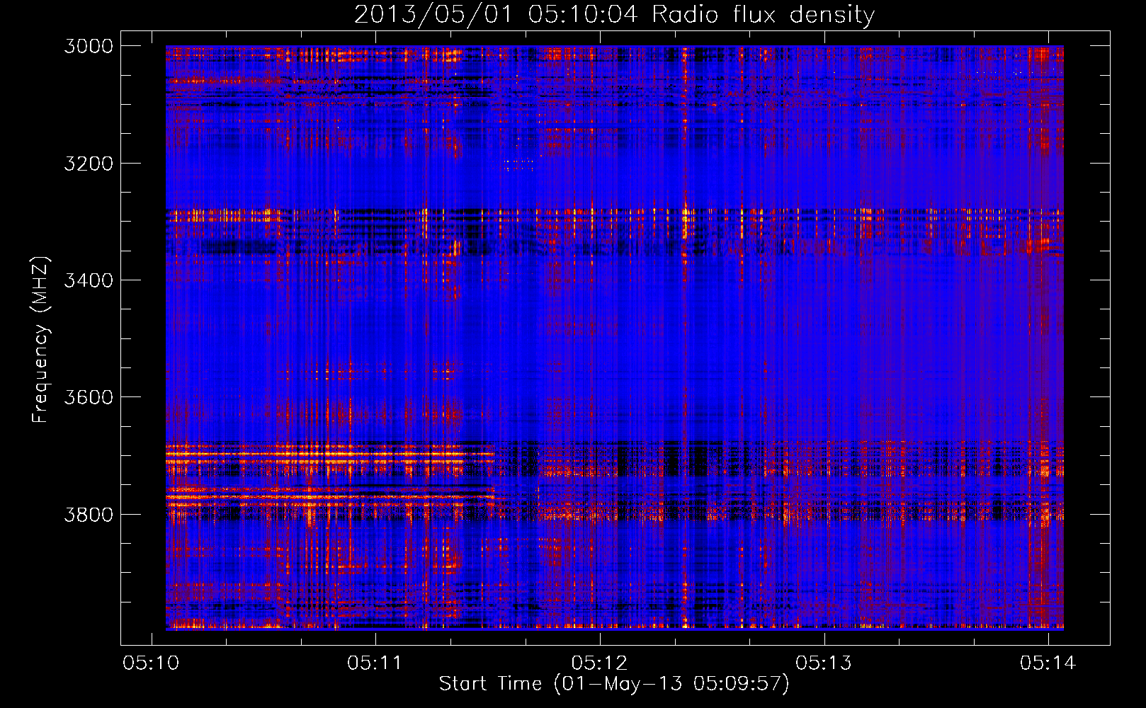The height and width of the screenshot is (708, 1146).
Task: Click the 05:13 time tick label
Action: (x=824, y=663)
